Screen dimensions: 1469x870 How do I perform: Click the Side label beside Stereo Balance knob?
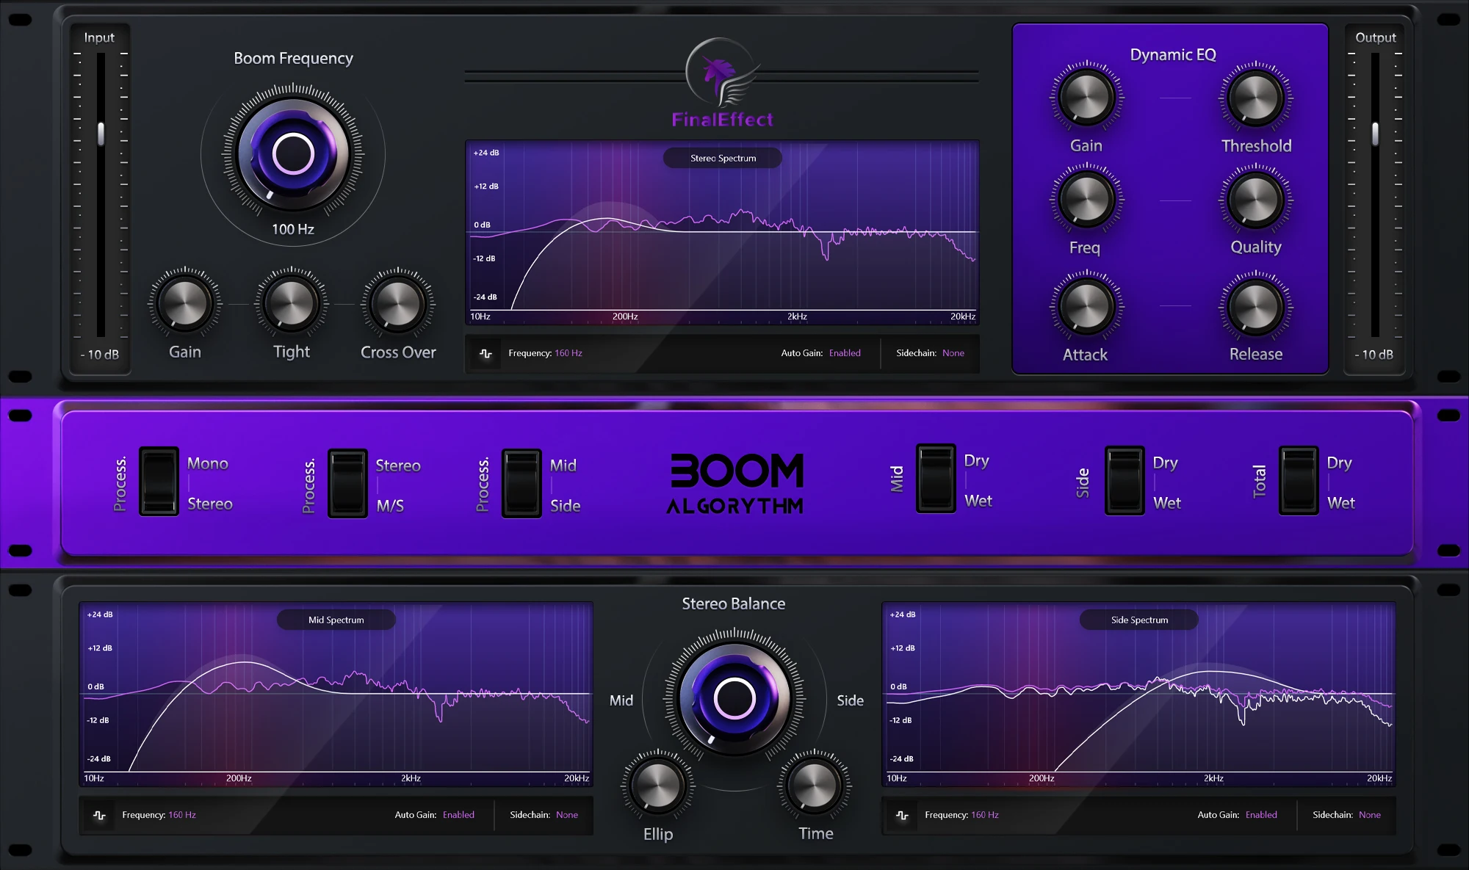tap(851, 700)
